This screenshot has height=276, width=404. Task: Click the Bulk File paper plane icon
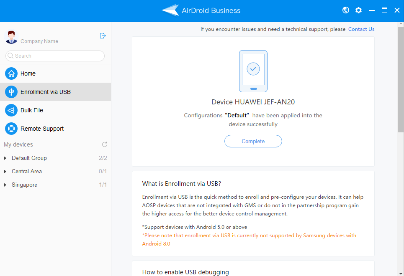tap(11, 110)
